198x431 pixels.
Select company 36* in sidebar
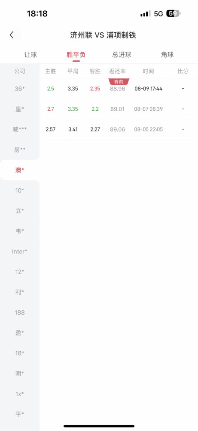(x=20, y=88)
